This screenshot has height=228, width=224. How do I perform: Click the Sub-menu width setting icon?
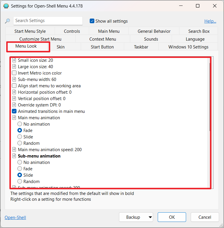coord(14,79)
